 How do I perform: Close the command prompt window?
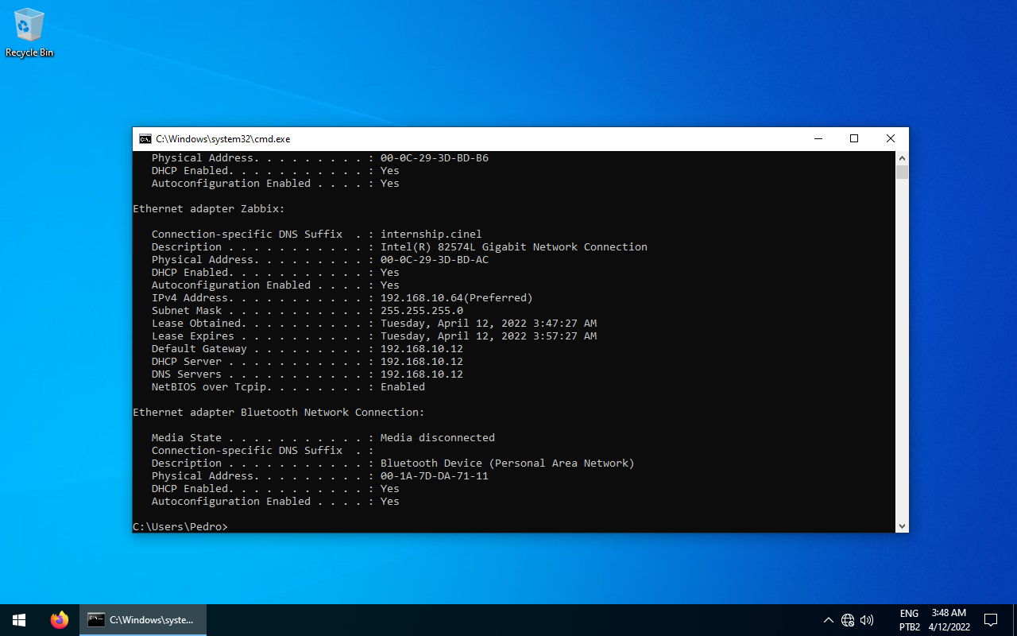(x=890, y=139)
